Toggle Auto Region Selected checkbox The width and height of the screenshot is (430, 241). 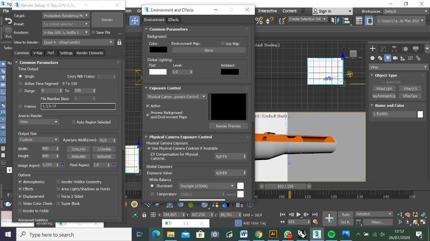click(74, 122)
